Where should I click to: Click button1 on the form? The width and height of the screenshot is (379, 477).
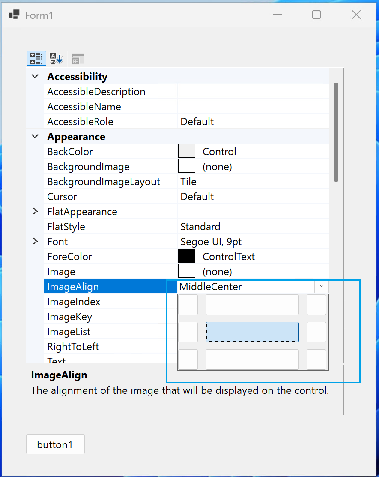coord(55,444)
